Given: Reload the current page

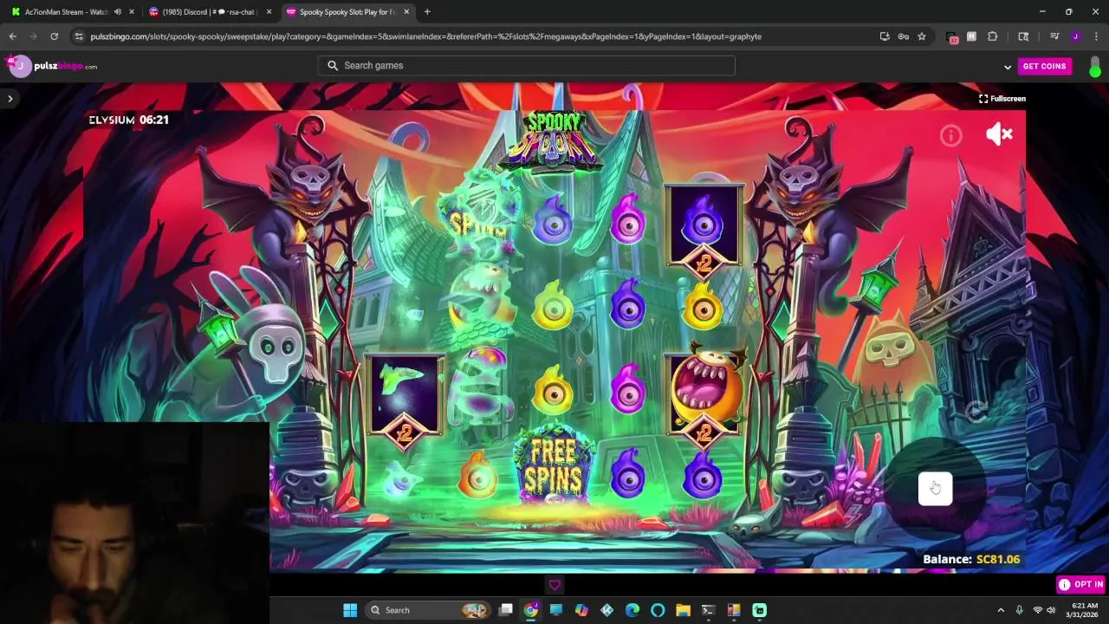Looking at the screenshot, I should pos(54,36).
